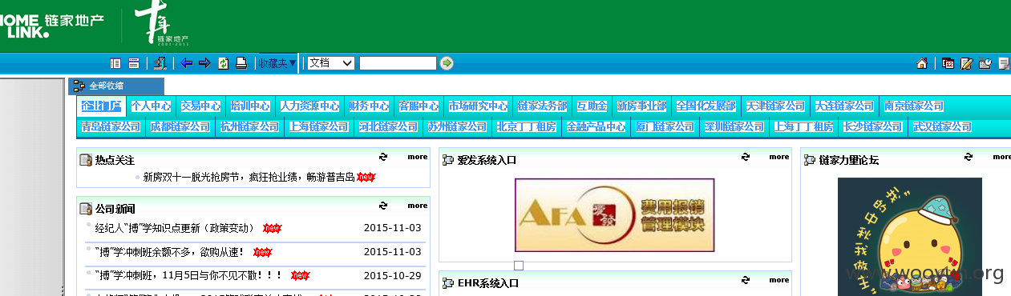Open the 文档 search type combo box
Image resolution: width=1011 pixels, height=296 pixels.
click(x=331, y=63)
